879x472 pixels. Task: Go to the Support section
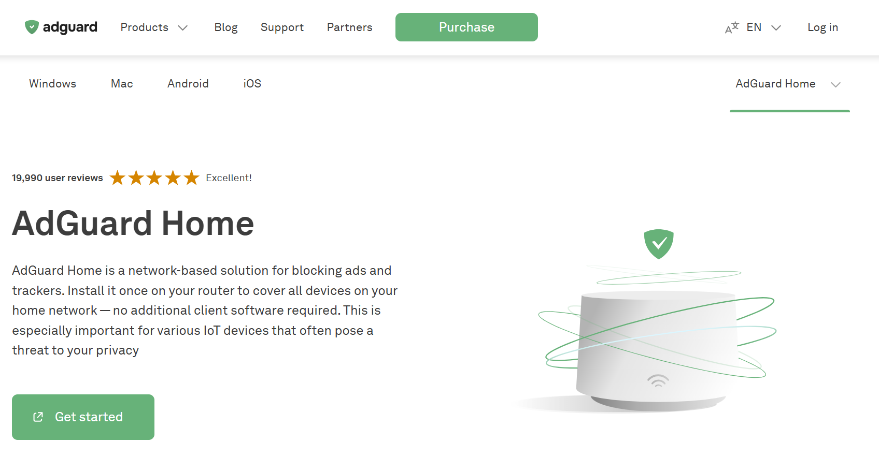coord(282,27)
